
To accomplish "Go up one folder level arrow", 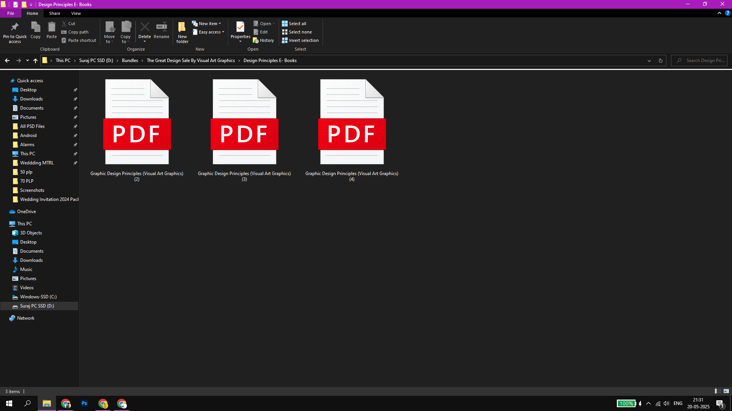I will click(35, 61).
